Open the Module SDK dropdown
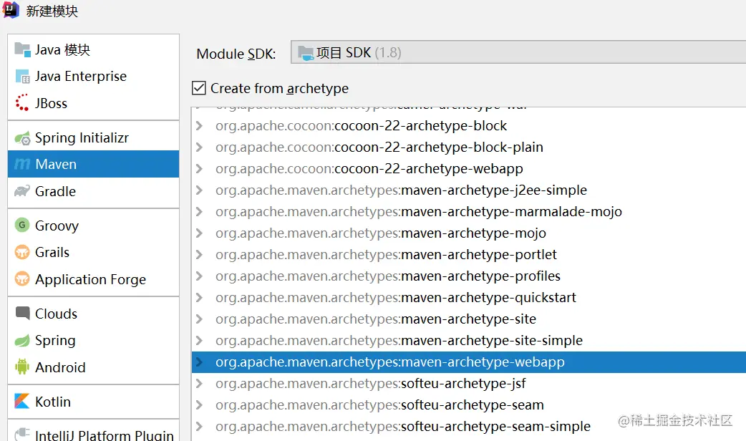Screen dimensions: 746x441 pyautogui.click(x=518, y=52)
